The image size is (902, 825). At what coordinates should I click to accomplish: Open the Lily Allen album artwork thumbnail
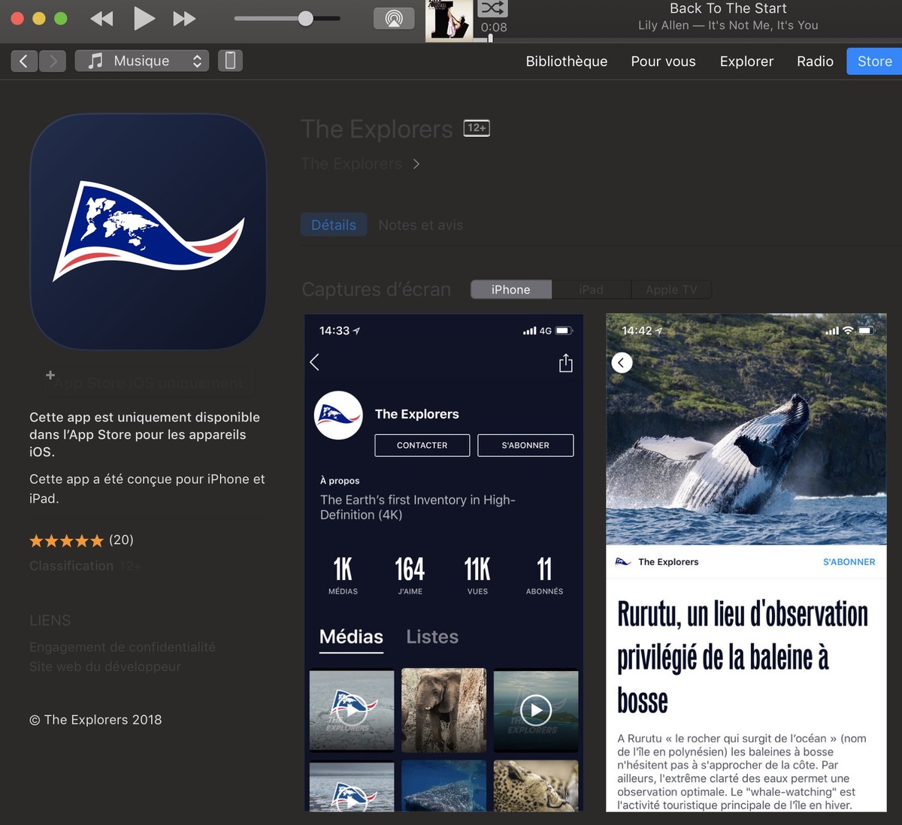point(449,20)
